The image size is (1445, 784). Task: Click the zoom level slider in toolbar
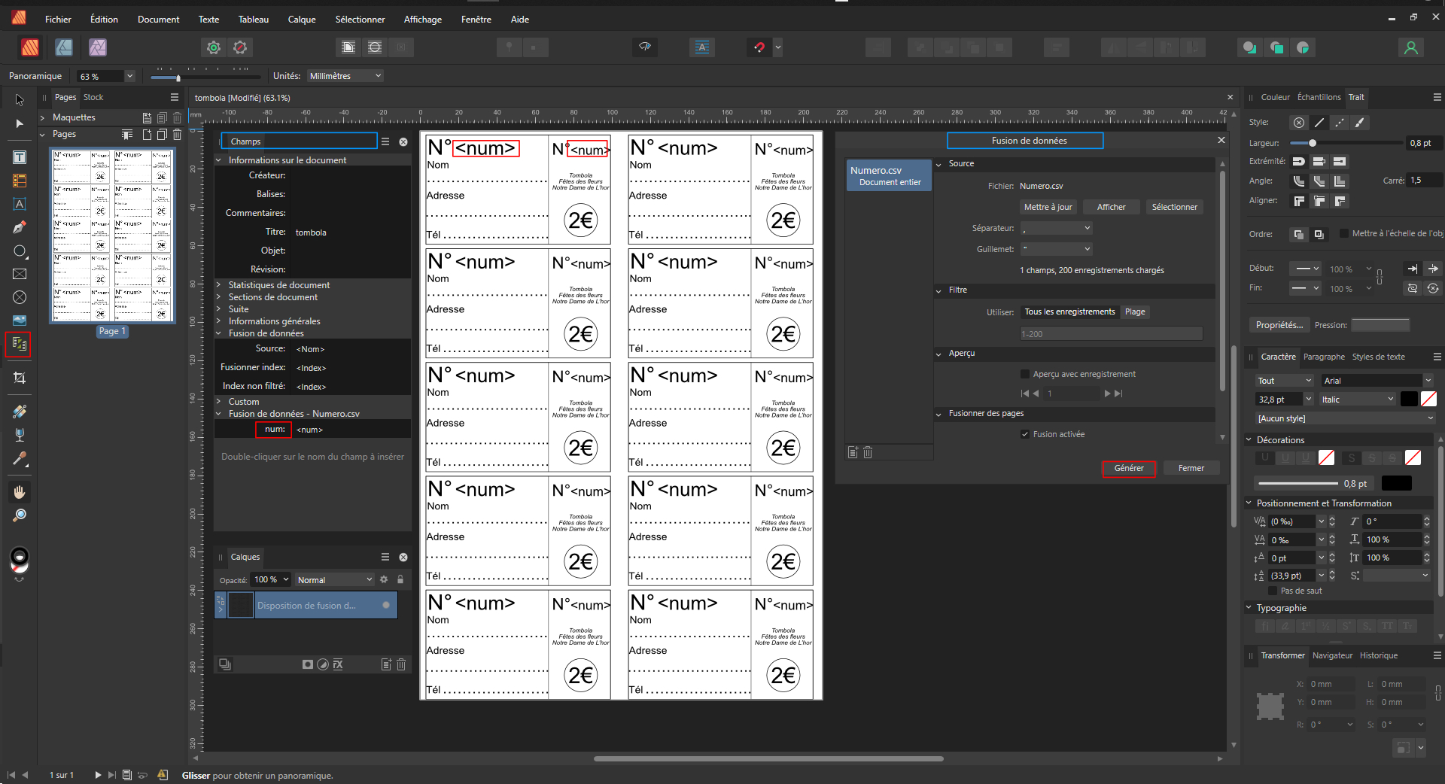pos(205,77)
